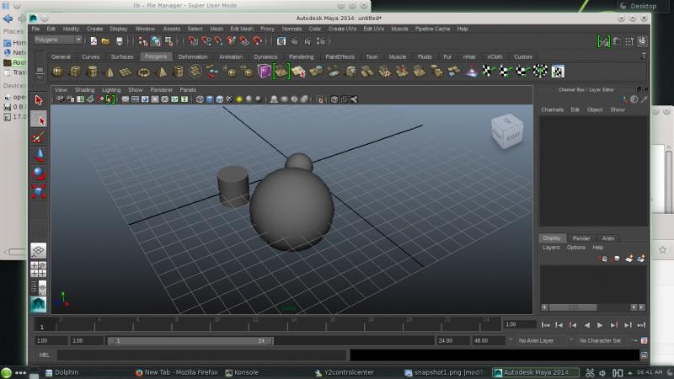The width and height of the screenshot is (674, 379).
Task: Open the script editor icon
Action: (644, 355)
